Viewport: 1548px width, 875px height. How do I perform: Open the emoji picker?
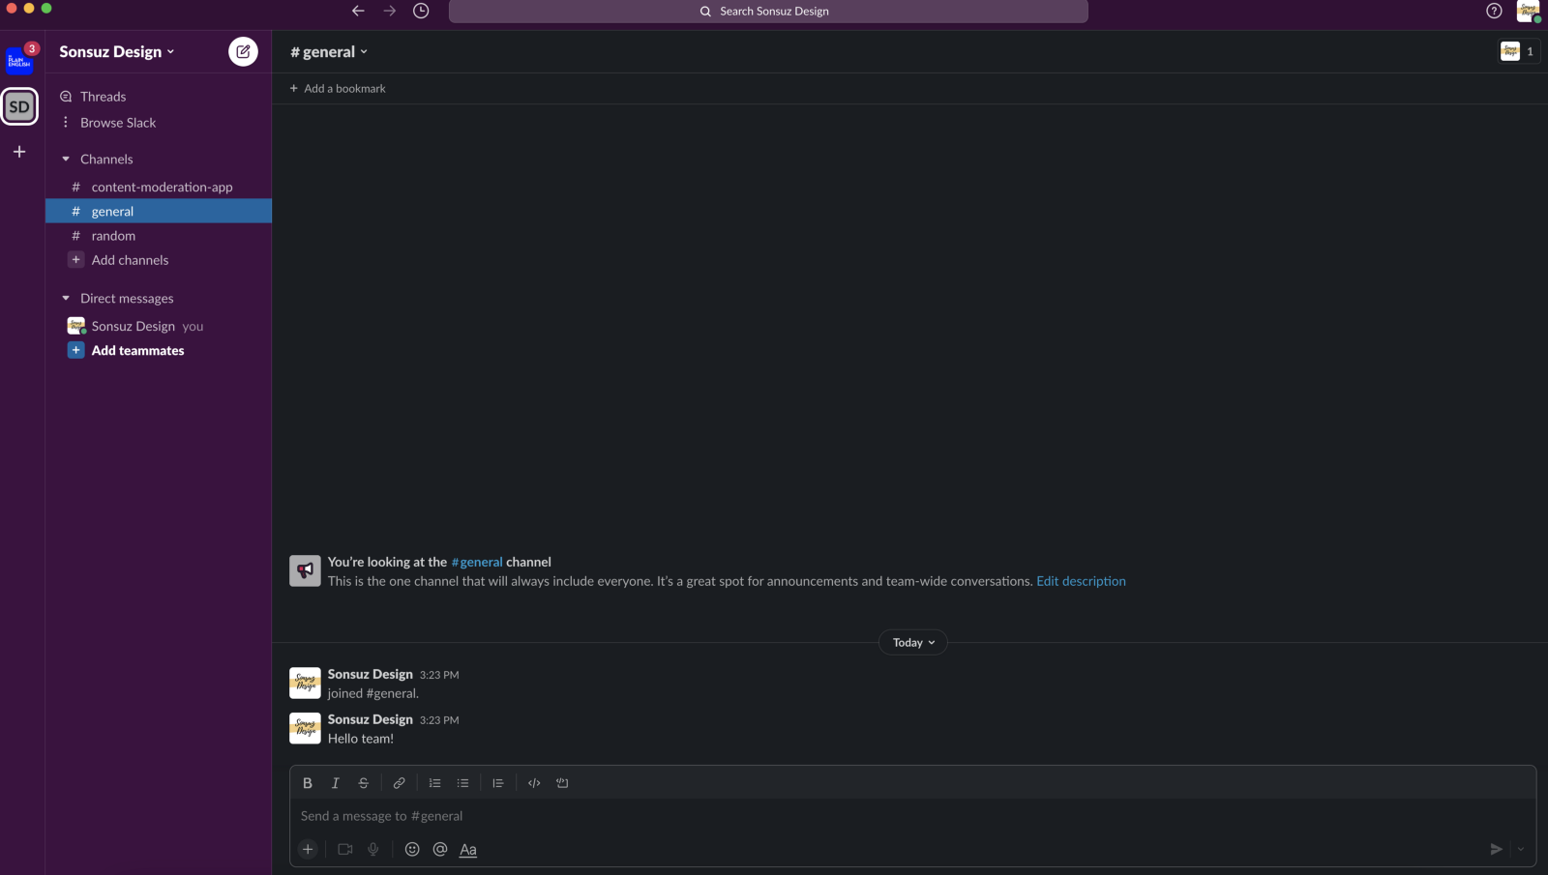(412, 849)
